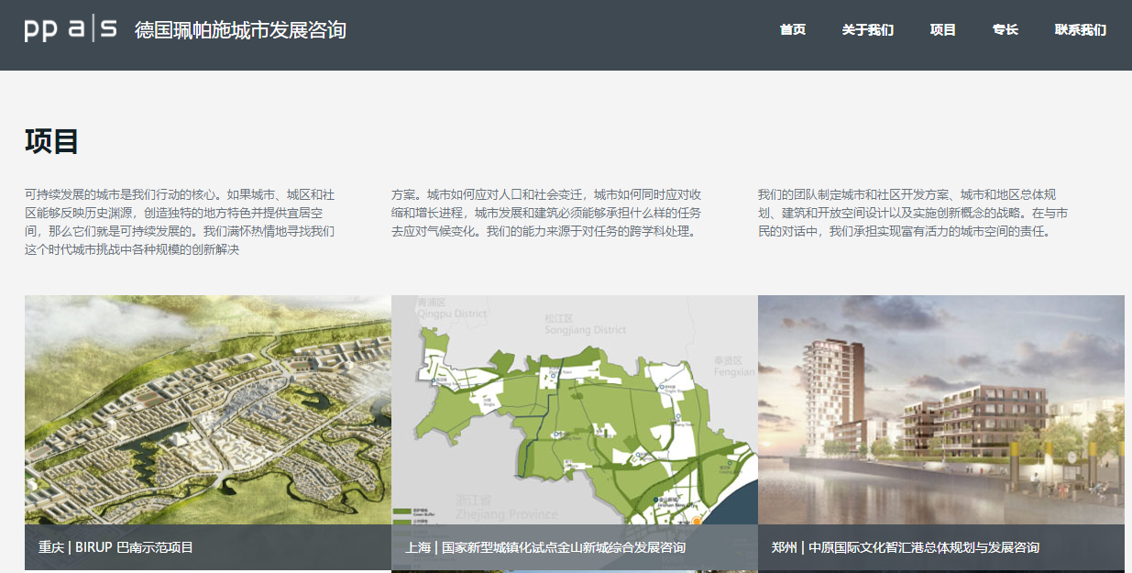Select 项目 in the top navigation
The width and height of the screenshot is (1132, 573).
coord(942,29)
